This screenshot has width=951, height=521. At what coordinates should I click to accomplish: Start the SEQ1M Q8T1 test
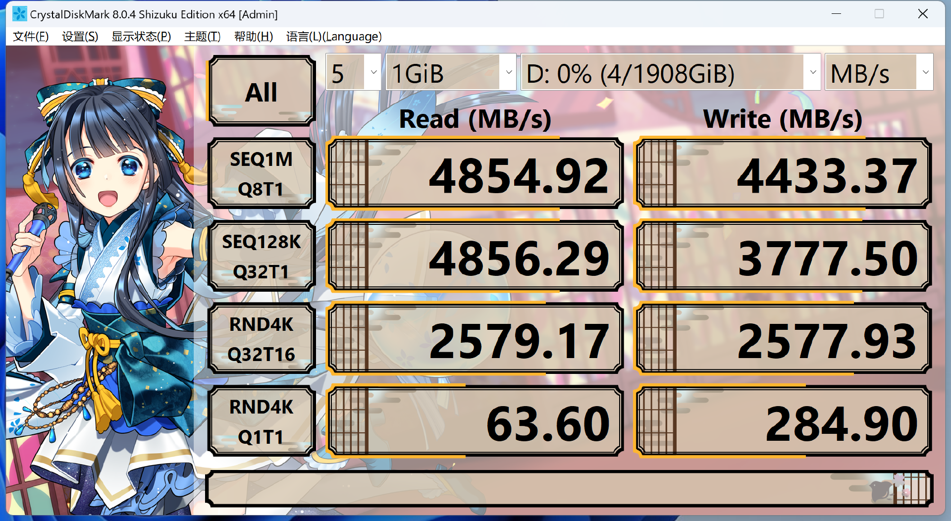point(262,173)
